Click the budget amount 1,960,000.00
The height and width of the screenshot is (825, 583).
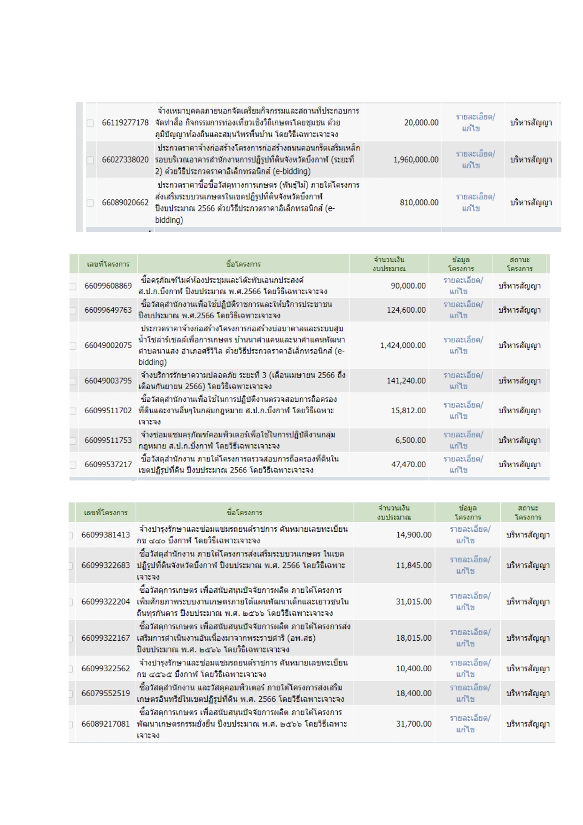pos(416,160)
